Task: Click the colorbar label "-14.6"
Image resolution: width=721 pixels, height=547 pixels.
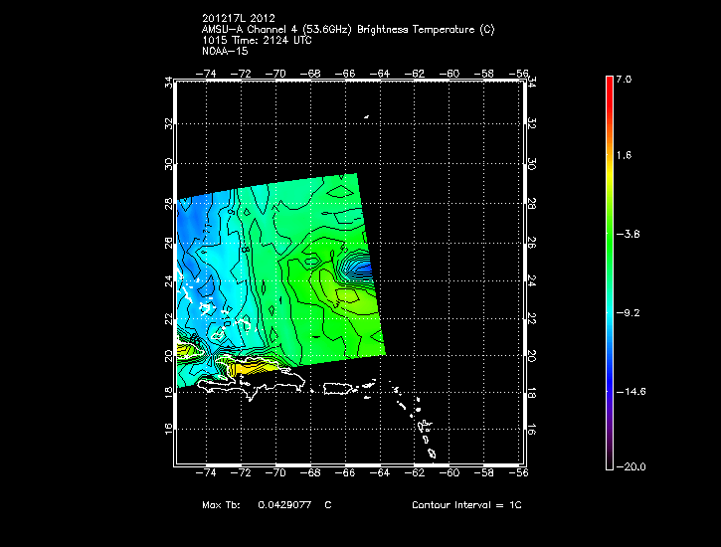Action: coord(631,391)
